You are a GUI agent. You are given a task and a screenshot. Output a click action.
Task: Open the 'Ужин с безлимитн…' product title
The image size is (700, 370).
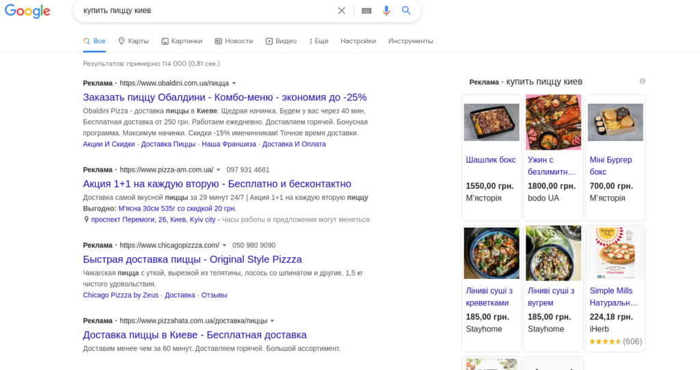coord(552,166)
